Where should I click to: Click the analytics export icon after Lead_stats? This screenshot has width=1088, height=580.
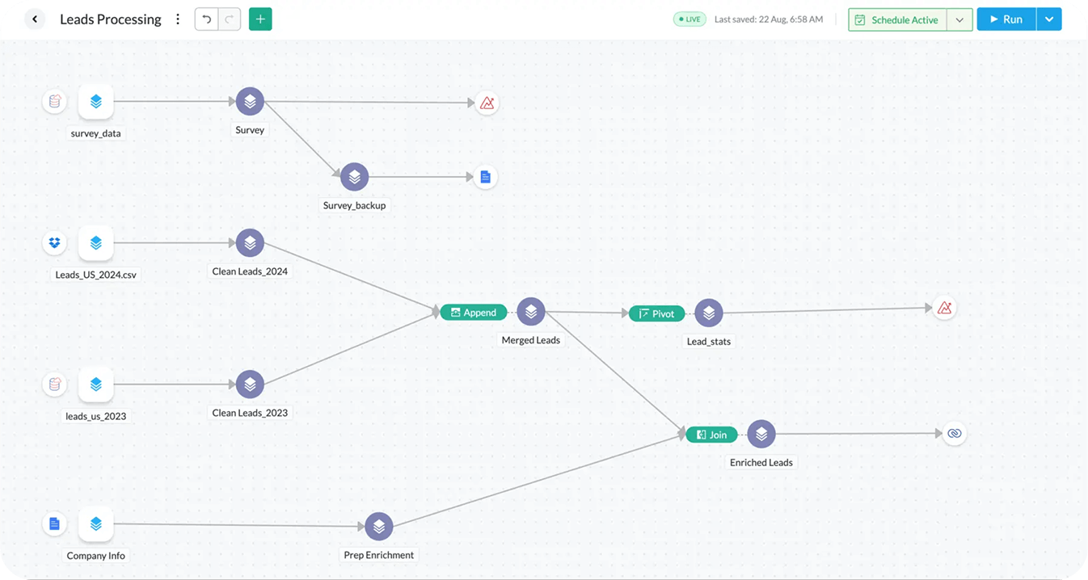click(x=943, y=308)
